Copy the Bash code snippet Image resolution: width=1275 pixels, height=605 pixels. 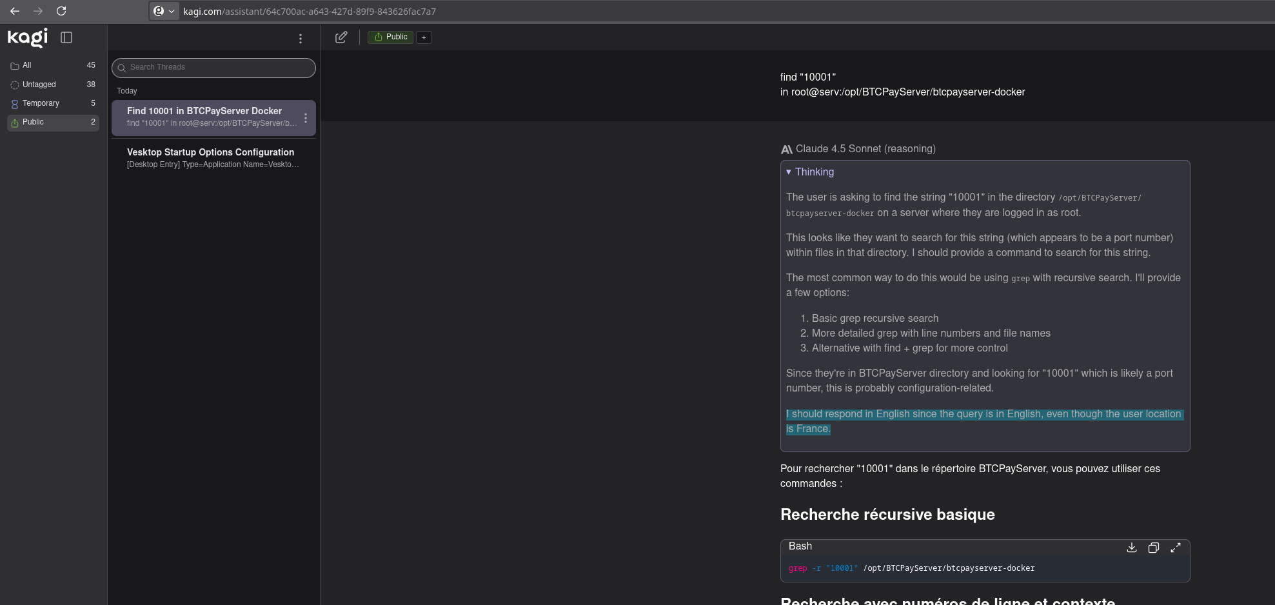click(x=1153, y=548)
